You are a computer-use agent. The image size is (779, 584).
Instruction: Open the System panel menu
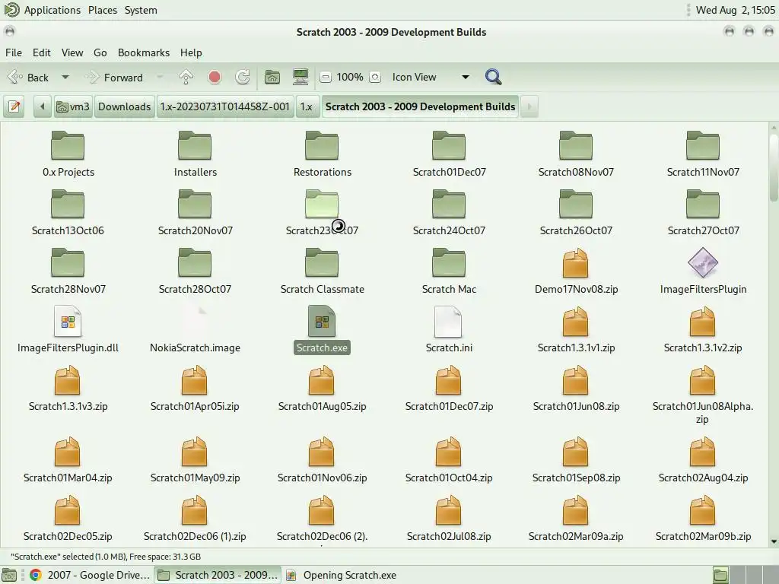[141, 10]
